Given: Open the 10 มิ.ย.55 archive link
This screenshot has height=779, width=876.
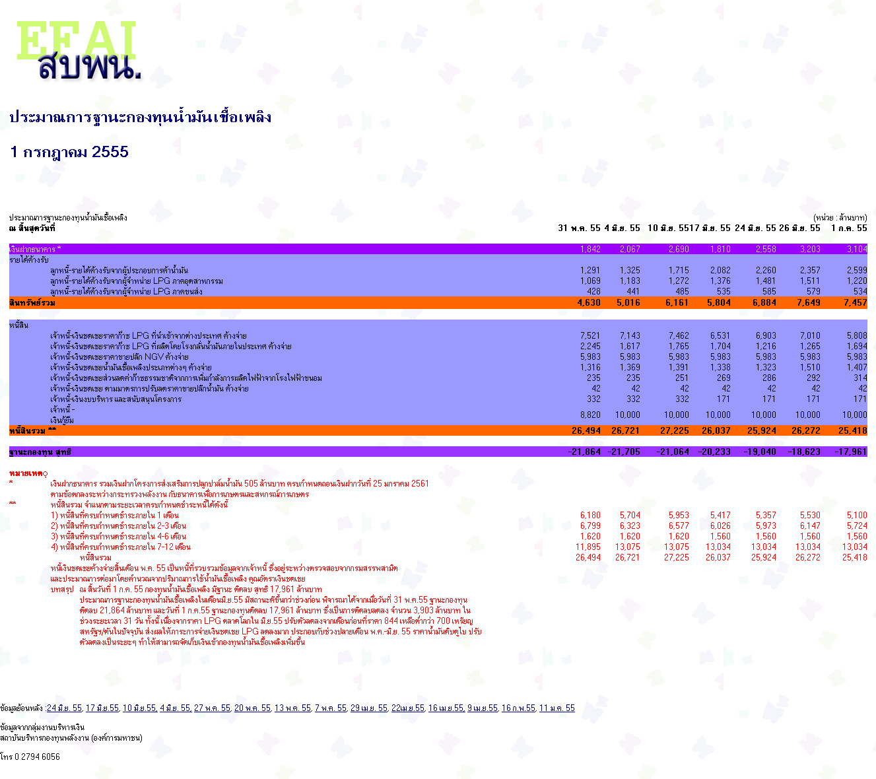Looking at the screenshot, I should click(139, 708).
